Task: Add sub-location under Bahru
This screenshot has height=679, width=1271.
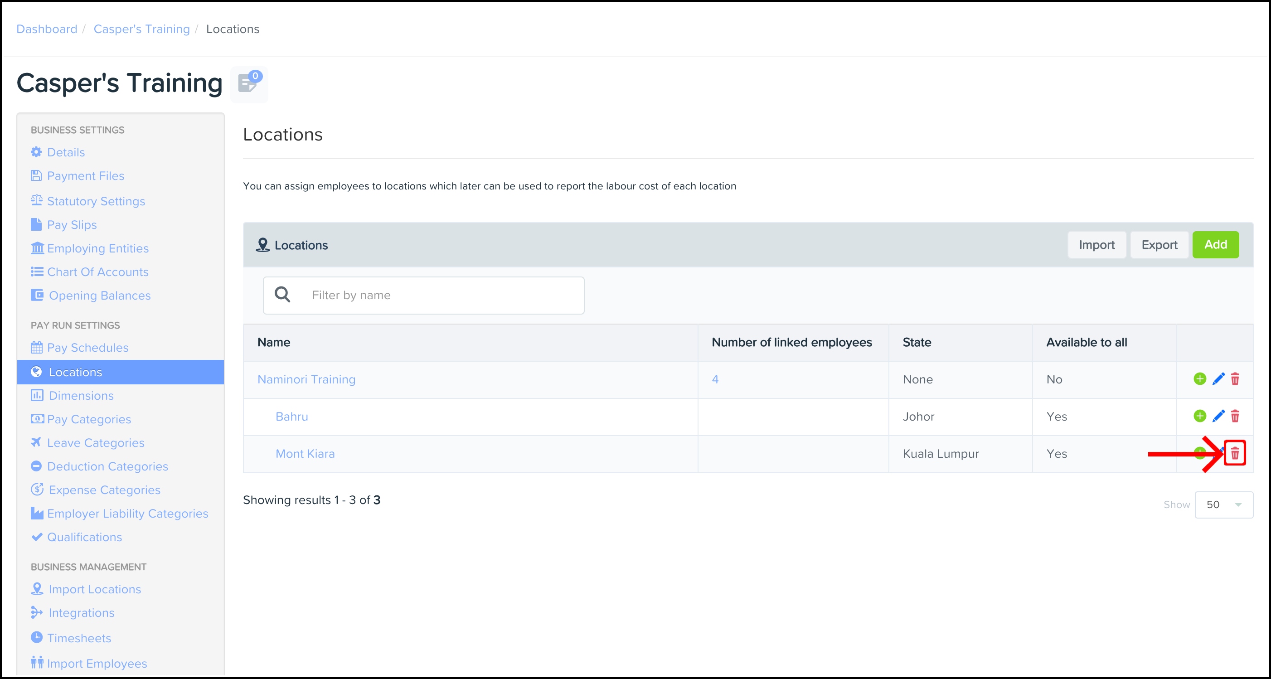Action: coord(1199,416)
